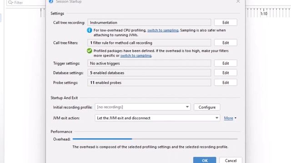Configure the initial recording profile
This screenshot has height=163, width=291.
pos(207,107)
